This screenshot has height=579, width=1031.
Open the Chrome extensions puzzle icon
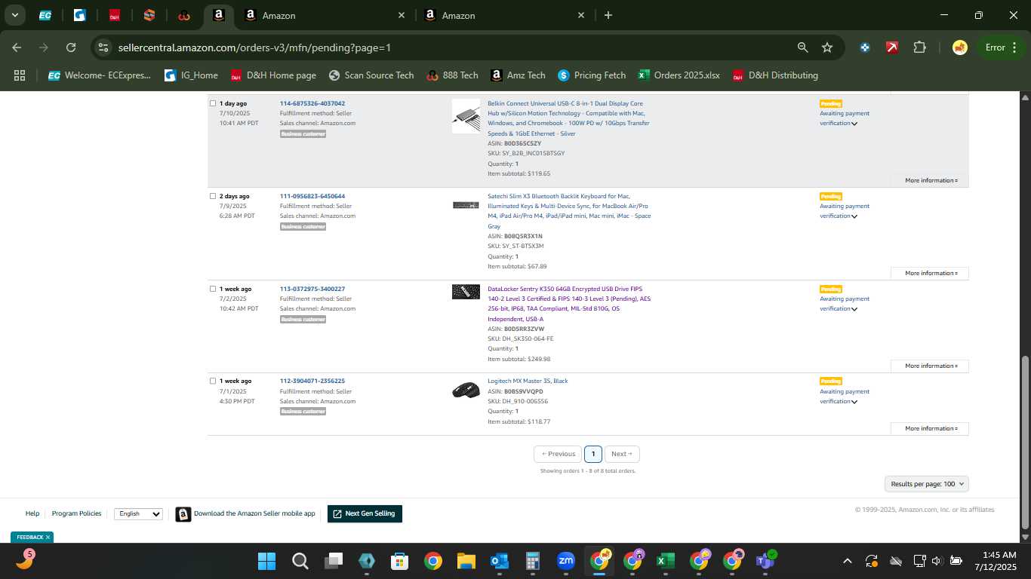[x=919, y=47]
